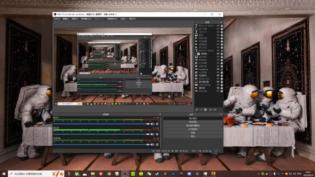This screenshot has height=177, width=315.
Task: Open the 编辑(E) menu
Action: (66, 18)
